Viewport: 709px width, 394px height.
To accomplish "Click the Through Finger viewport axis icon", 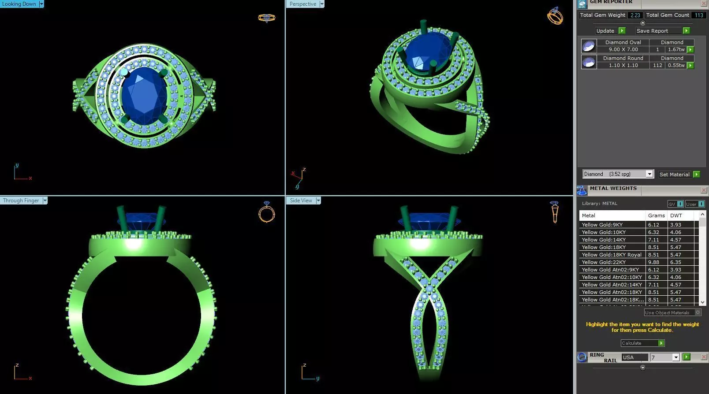I will point(22,372).
